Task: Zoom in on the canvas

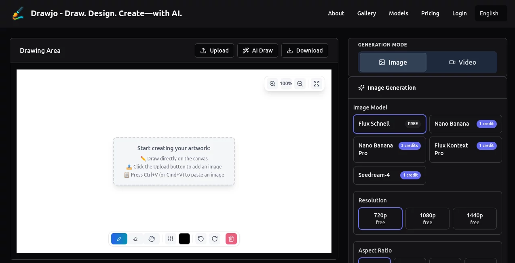Action: tap(272, 83)
